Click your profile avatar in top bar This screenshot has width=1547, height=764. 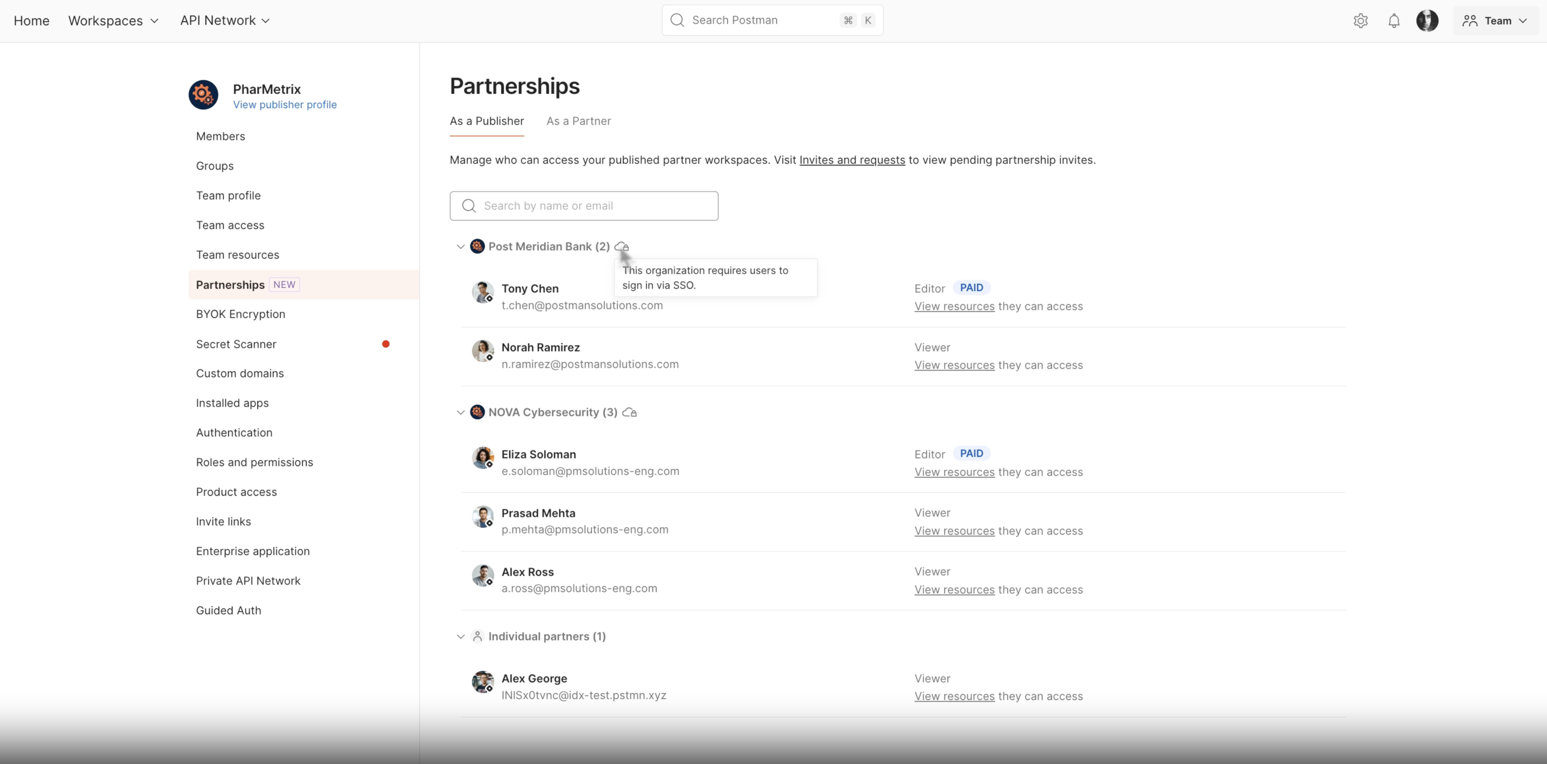click(x=1428, y=20)
